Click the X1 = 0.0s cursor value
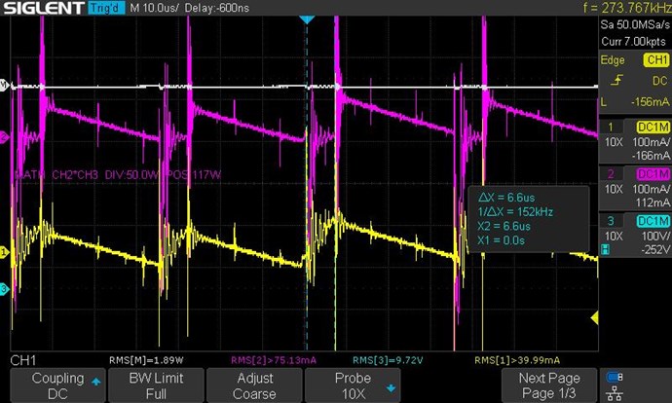 pos(501,240)
